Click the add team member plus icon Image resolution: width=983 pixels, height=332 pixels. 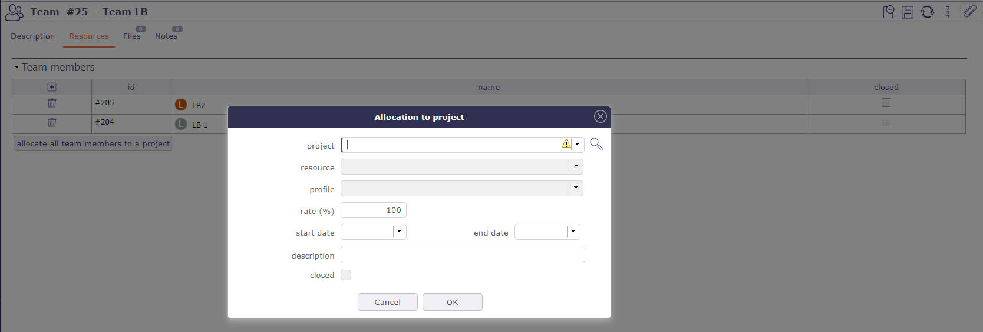[x=52, y=87]
